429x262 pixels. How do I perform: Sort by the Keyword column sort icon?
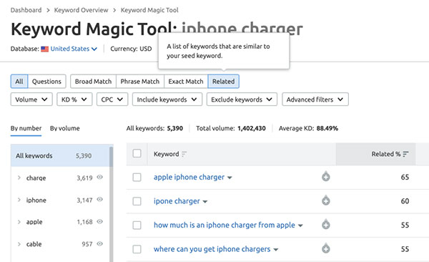pos(184,154)
